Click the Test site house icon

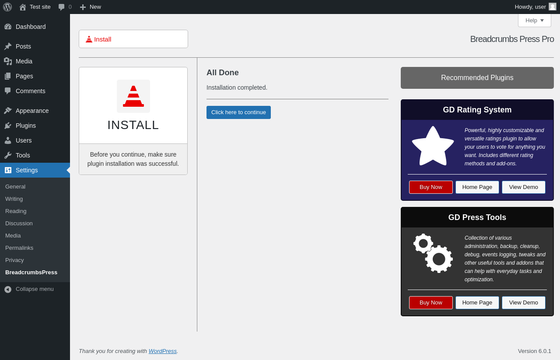(23, 7)
